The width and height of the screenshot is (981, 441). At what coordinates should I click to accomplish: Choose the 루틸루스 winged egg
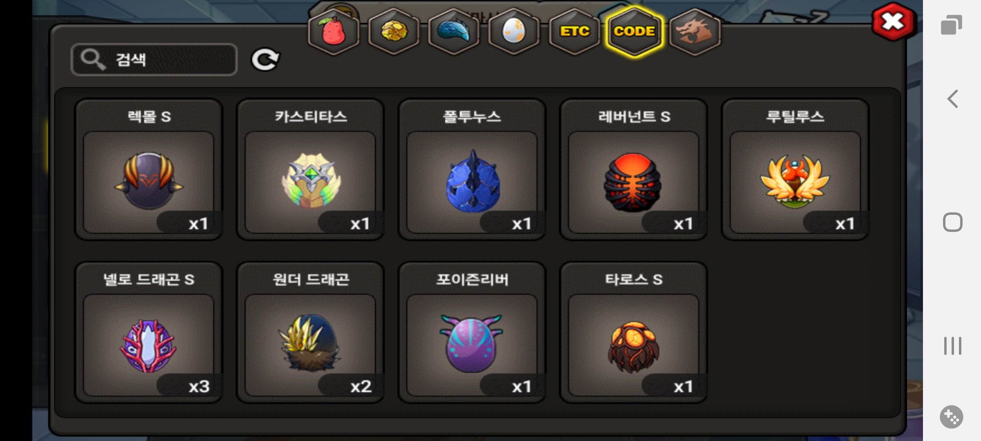(x=795, y=169)
